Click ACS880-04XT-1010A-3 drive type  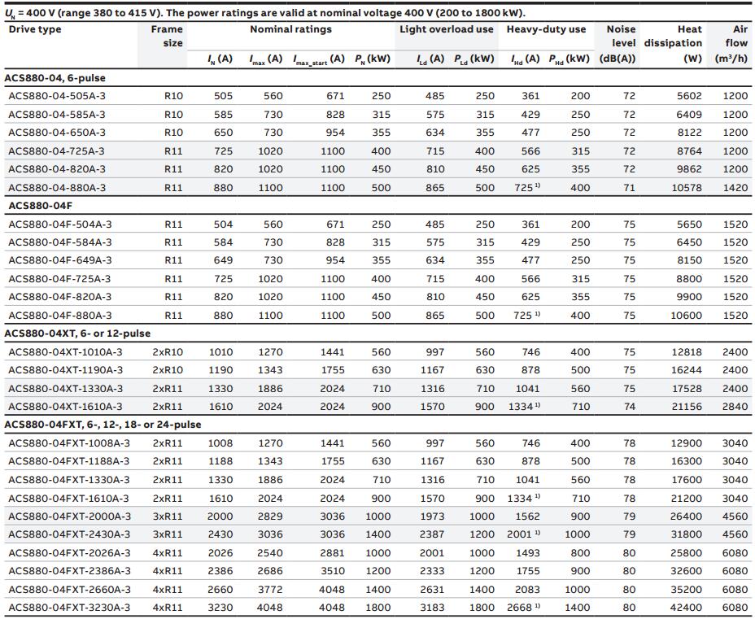point(65,352)
